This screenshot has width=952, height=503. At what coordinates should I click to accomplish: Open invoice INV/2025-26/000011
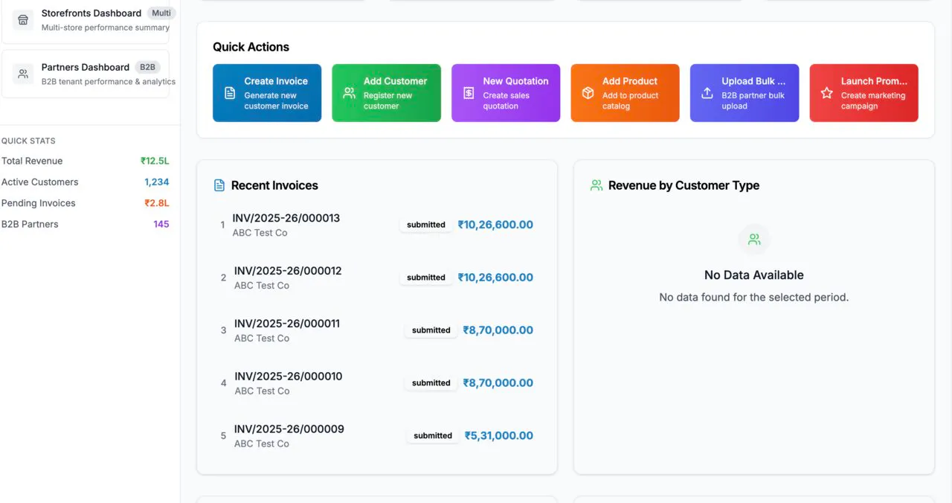coord(376,330)
